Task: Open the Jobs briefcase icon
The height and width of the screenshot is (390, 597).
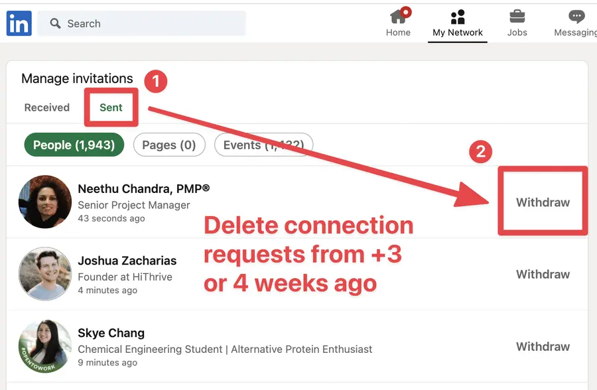Action: click(x=517, y=17)
